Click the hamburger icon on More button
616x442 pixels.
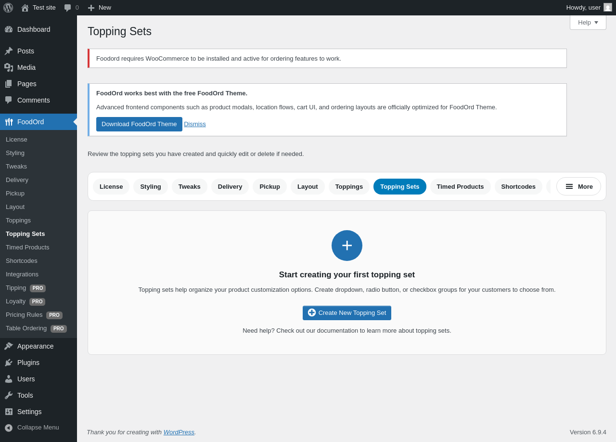(x=569, y=186)
